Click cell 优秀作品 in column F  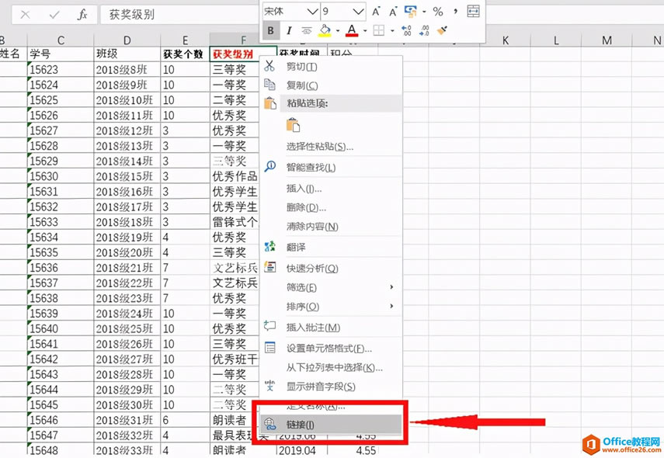click(235, 176)
